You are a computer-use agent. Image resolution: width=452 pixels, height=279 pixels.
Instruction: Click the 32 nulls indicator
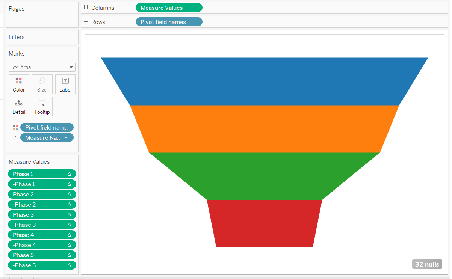tap(427, 264)
